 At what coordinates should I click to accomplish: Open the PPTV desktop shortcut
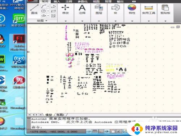(x=17, y=5)
